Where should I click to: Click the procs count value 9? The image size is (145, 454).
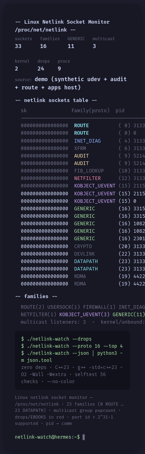coord(60,69)
